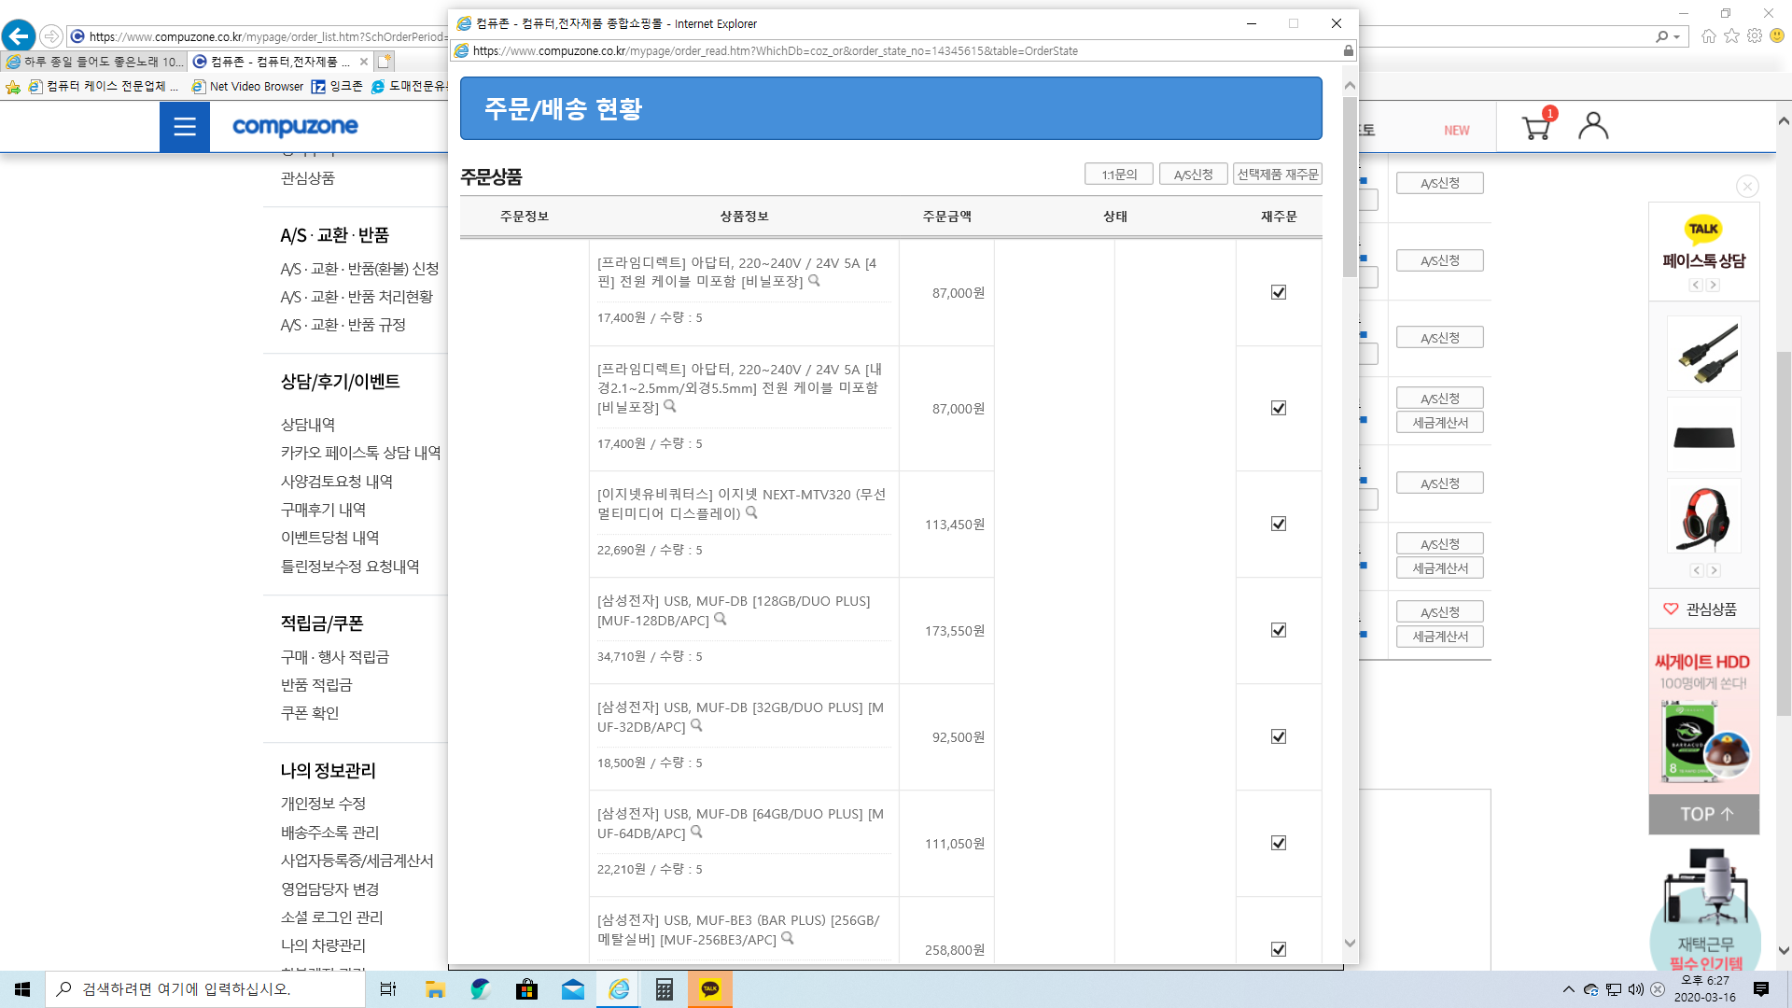Viewport: 1792px width, 1008px height.
Task: Open File Explorer from taskbar
Action: point(435,989)
